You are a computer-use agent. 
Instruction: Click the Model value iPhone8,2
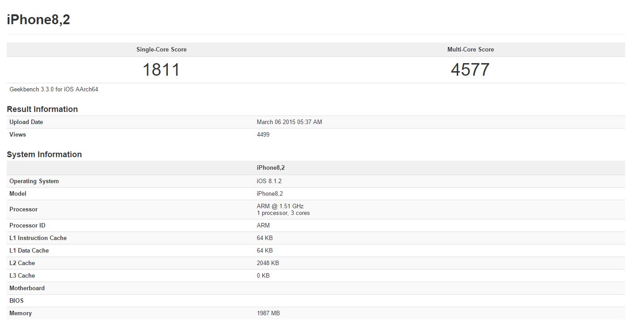[270, 194]
